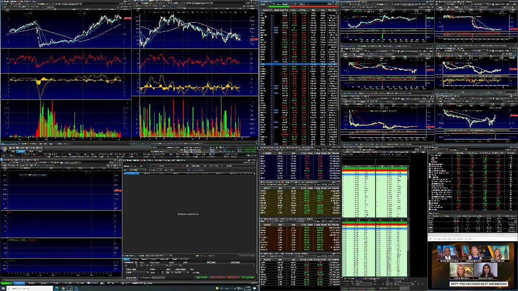Click 'Tot. Volume' header in the dark-blue watchlist
The height and width of the screenshot is (291, 518).
[x=333, y=153]
